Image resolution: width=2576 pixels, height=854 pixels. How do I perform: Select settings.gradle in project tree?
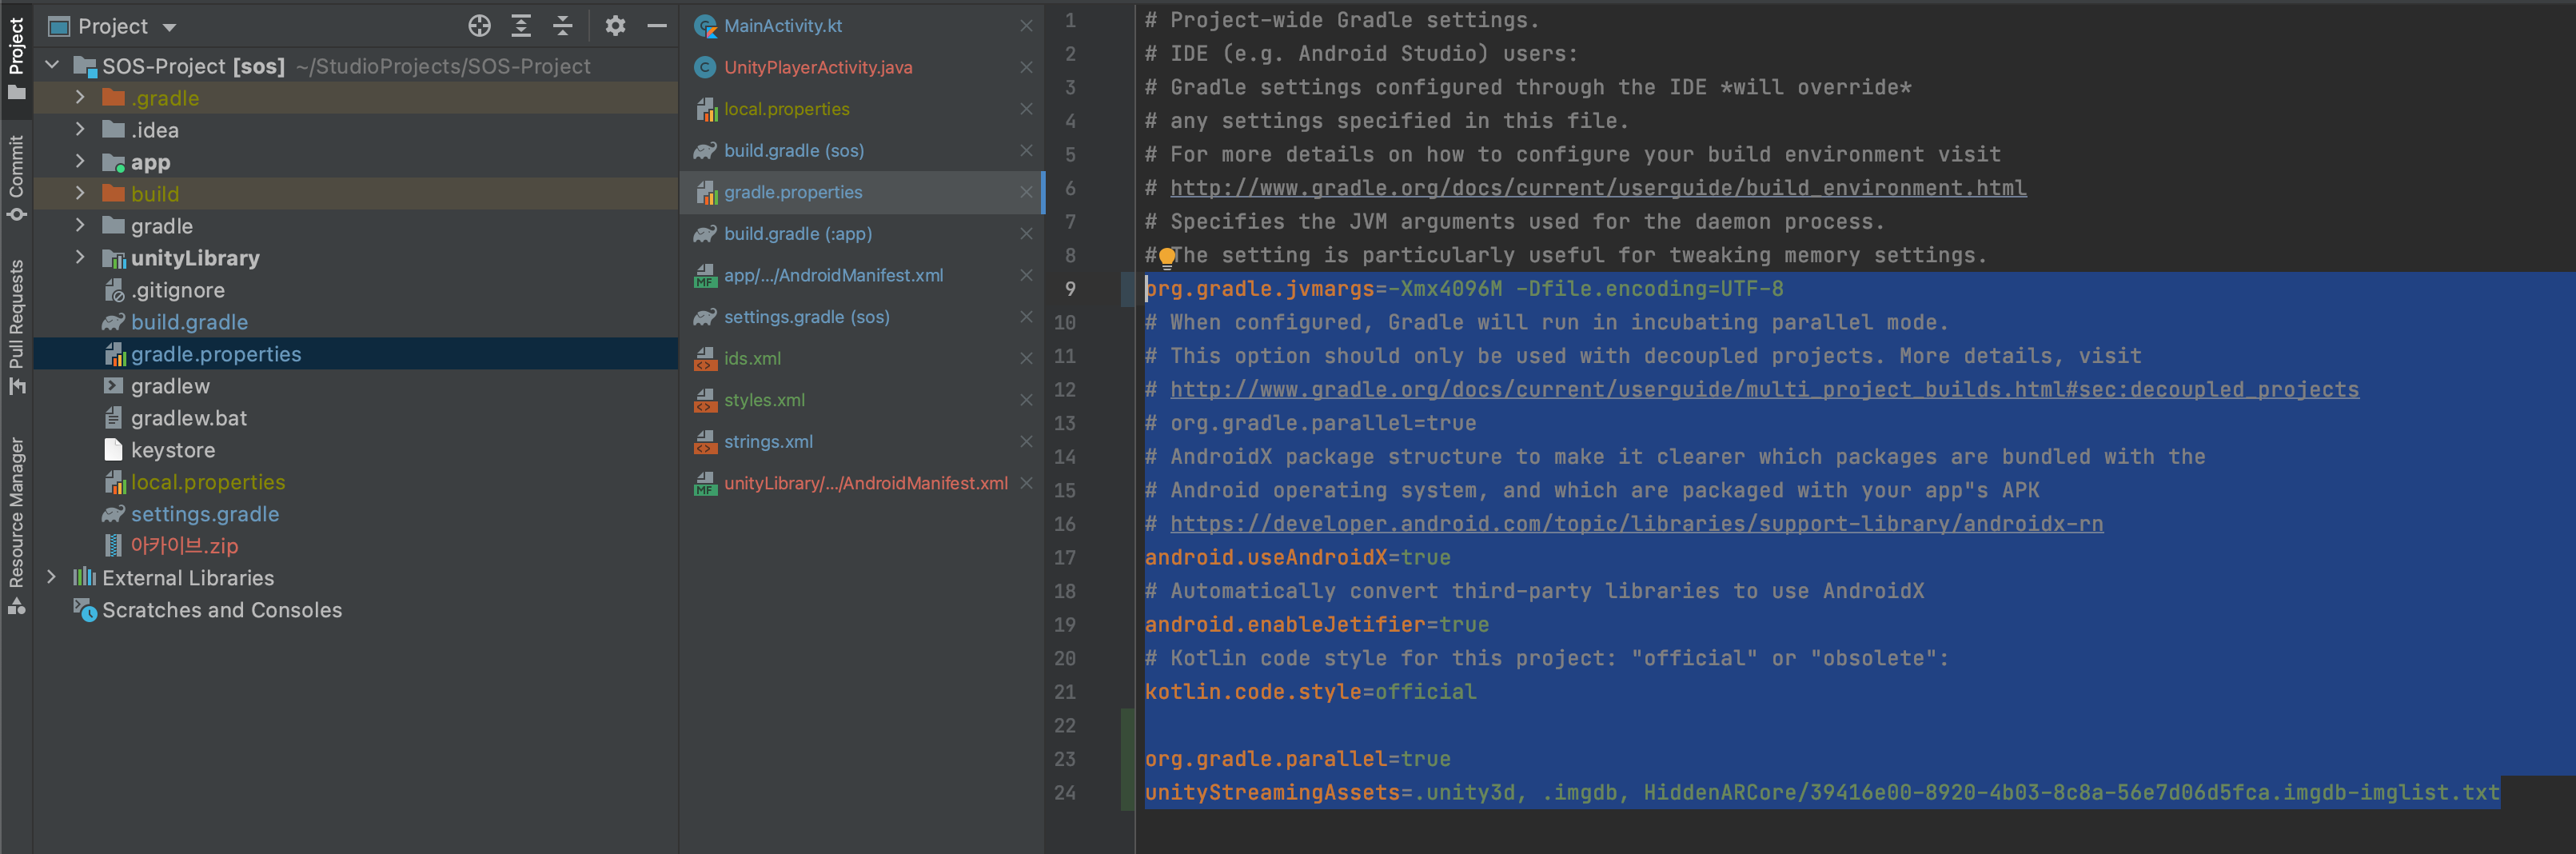tap(205, 514)
